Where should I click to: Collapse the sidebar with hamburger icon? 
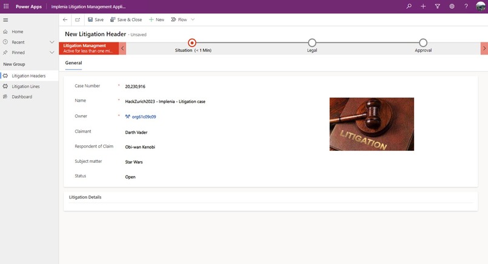coord(5,20)
